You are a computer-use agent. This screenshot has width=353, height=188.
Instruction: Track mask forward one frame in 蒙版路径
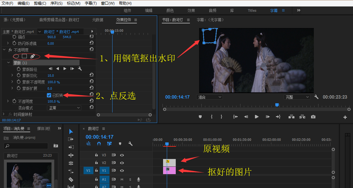(x=72, y=69)
